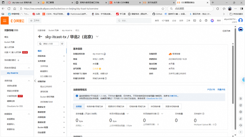Expand the Bucket 配置 menu group
245x137 pixels.
[64, 127]
